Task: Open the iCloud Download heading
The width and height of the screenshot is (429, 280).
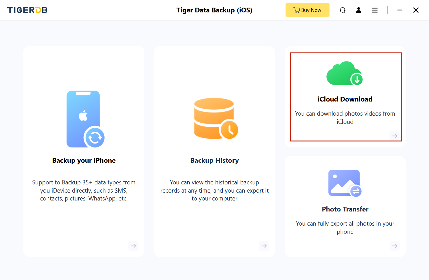Action: pos(345,99)
